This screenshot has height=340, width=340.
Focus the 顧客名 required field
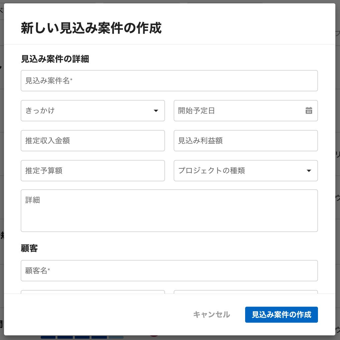[x=169, y=271]
